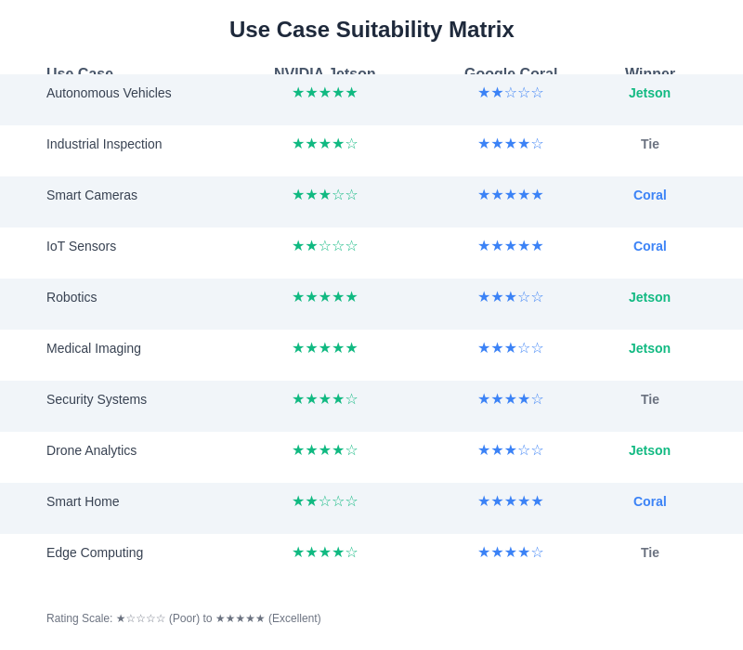Select Coral star rating for Security Systems
Screen dimensions: 743x650
point(510,399)
